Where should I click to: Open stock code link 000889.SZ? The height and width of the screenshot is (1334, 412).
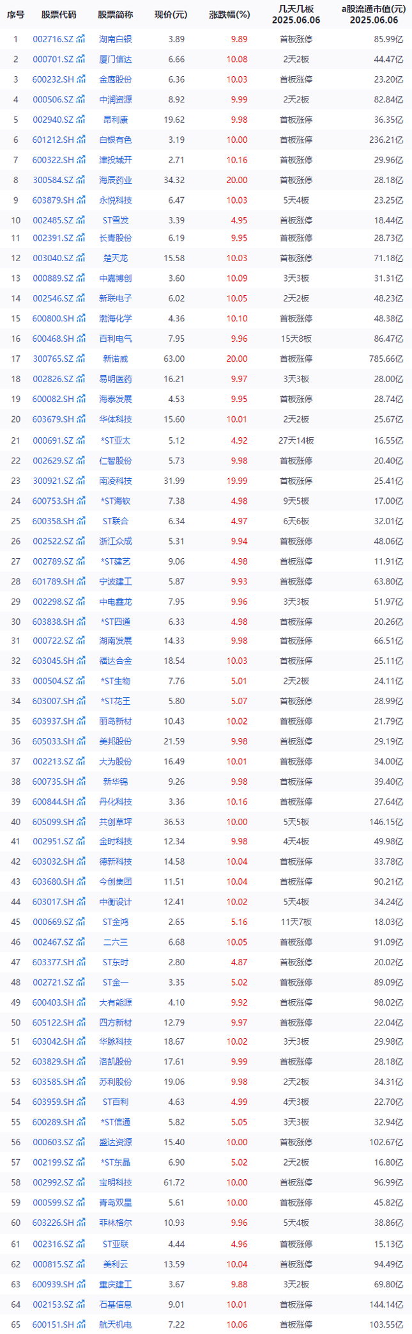(53, 278)
